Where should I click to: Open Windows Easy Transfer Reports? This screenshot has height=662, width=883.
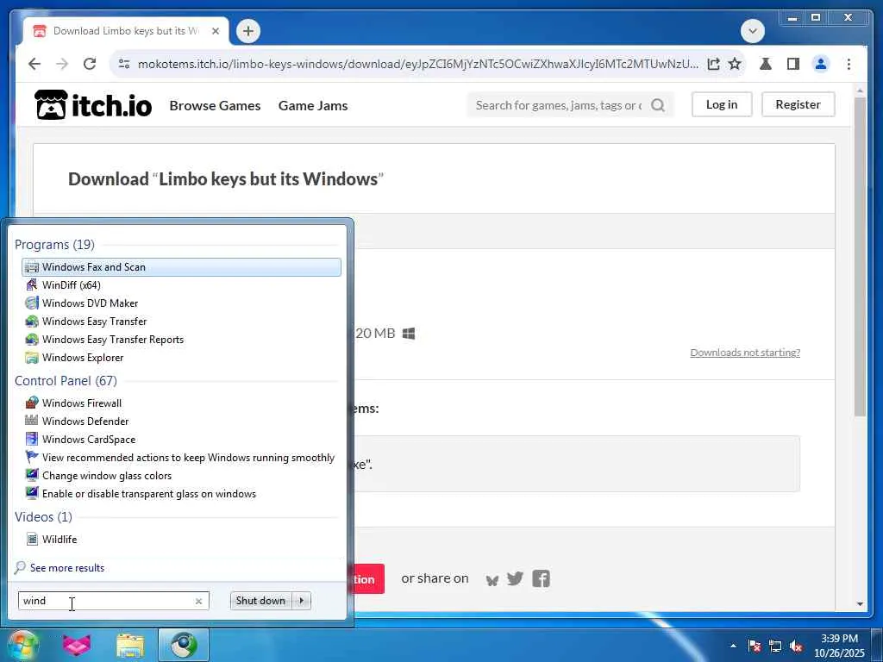point(181,340)
